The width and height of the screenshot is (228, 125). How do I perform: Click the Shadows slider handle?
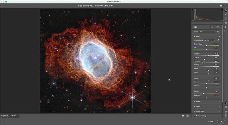(213, 66)
